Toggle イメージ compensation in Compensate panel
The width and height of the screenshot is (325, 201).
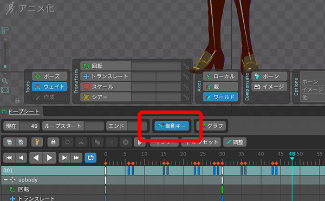[269, 87]
